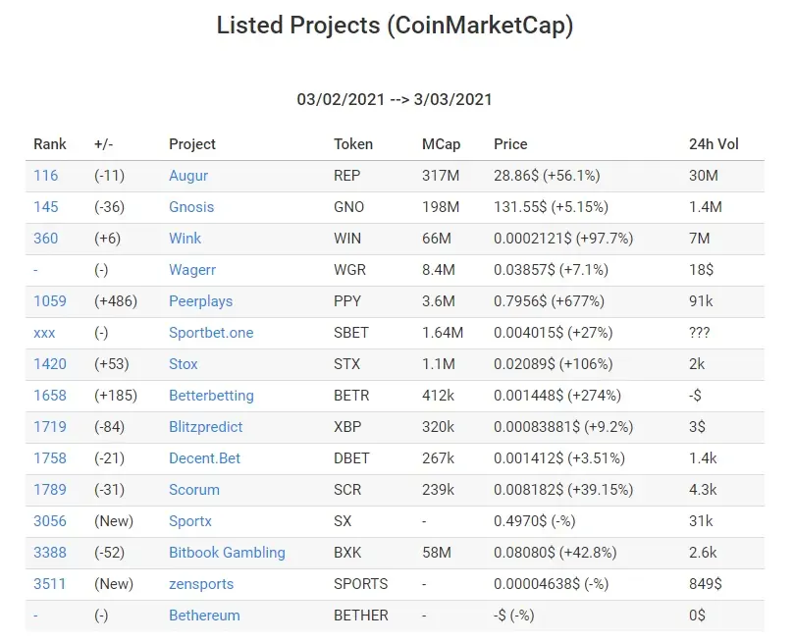Click rank link 3511
Image resolution: width=794 pixels, height=643 pixels.
tap(50, 584)
